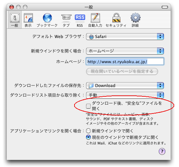Screen dimensions: 179x167
Task: Open the 手動 download list removal dropdown
Action: click(x=125, y=95)
